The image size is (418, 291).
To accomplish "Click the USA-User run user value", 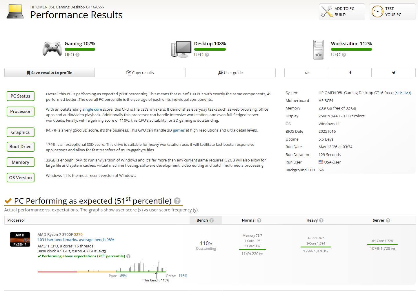I will pos(332,162).
